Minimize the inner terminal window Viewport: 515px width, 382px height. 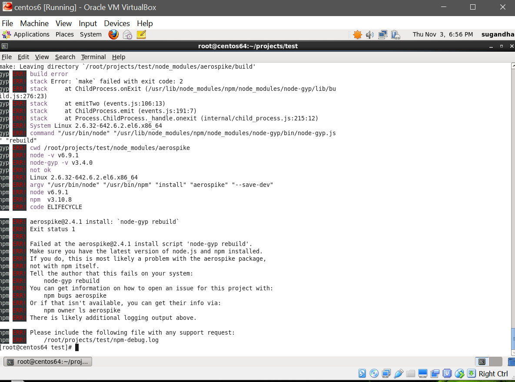tap(491, 47)
